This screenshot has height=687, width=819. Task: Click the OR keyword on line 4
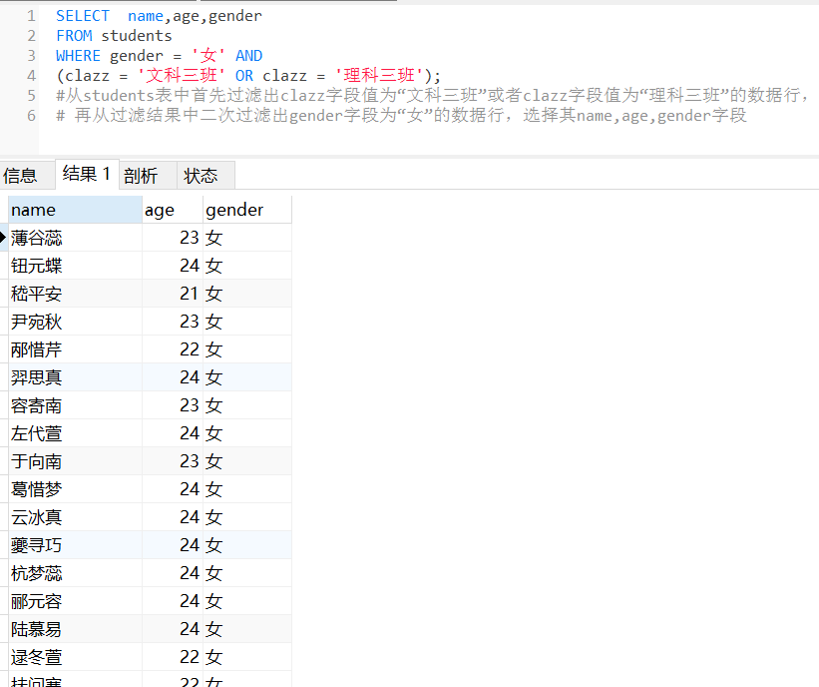[244, 76]
